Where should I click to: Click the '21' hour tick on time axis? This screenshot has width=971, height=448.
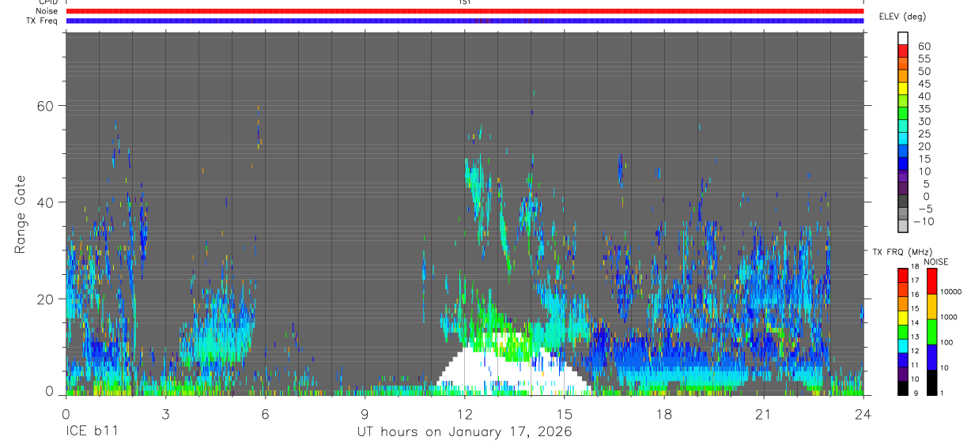click(x=763, y=413)
